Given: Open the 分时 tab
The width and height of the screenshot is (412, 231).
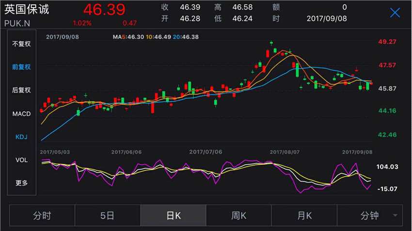Looking at the screenshot, I should tap(42, 216).
